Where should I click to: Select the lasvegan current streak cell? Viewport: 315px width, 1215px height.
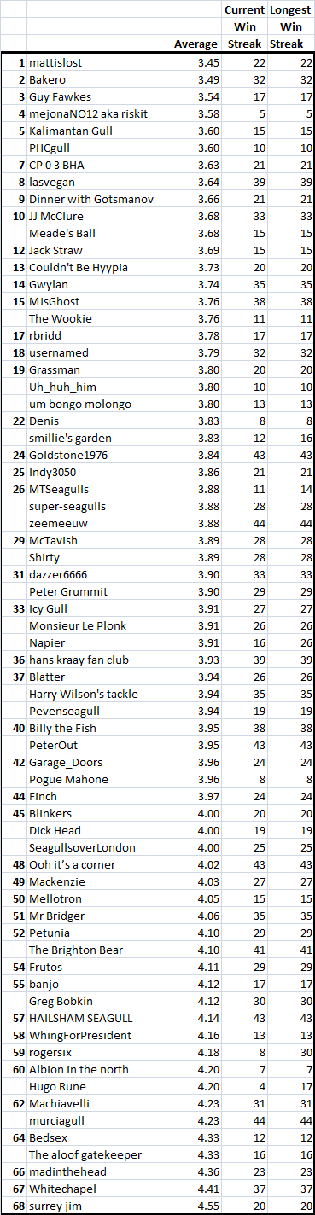(x=243, y=182)
